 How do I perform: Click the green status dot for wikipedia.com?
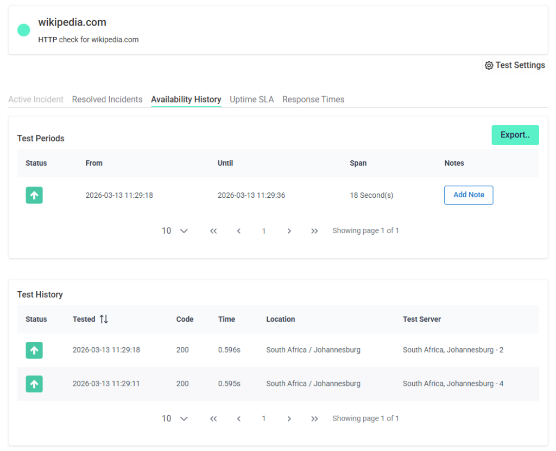coord(23,30)
